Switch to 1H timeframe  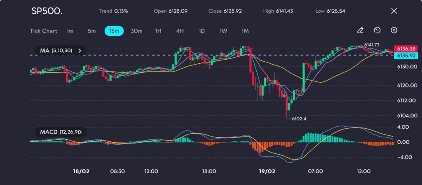click(158, 31)
